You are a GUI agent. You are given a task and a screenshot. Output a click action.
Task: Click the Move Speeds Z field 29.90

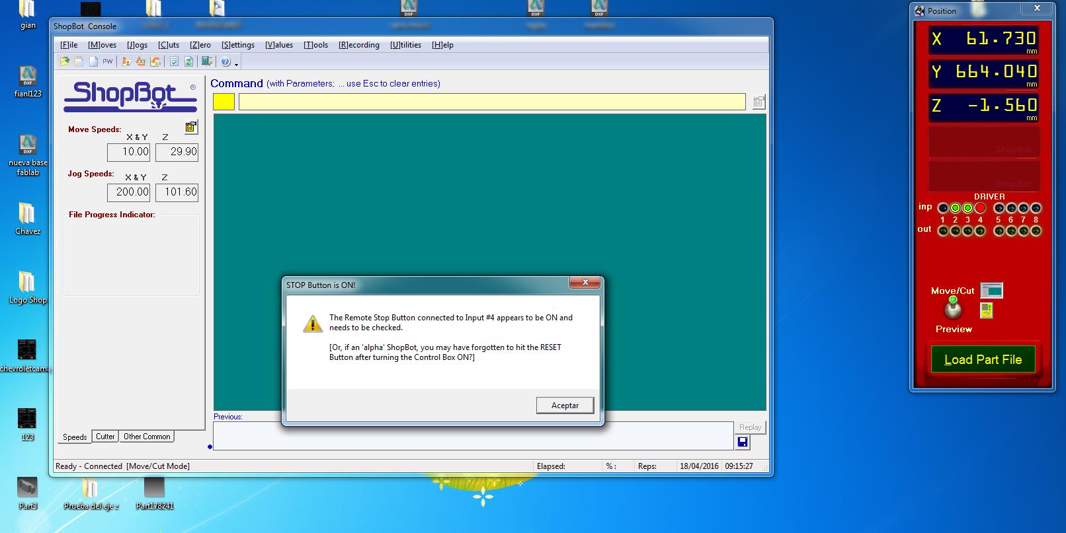pyautogui.click(x=177, y=152)
